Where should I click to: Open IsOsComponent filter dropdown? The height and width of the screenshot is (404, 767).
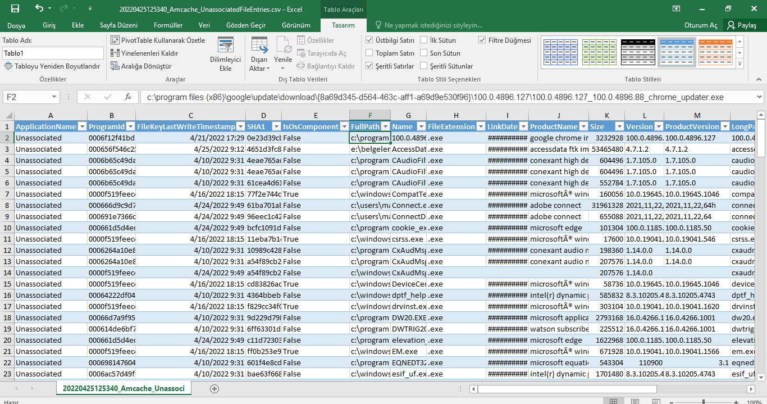pyautogui.click(x=344, y=127)
